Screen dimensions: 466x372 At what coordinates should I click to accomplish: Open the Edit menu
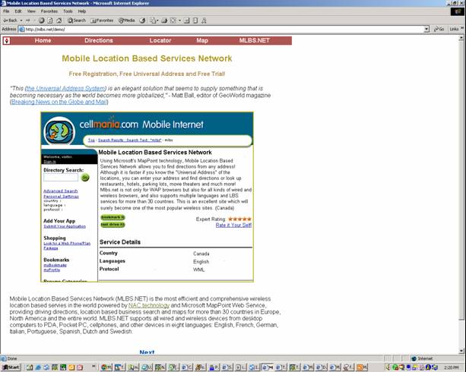click(18, 11)
